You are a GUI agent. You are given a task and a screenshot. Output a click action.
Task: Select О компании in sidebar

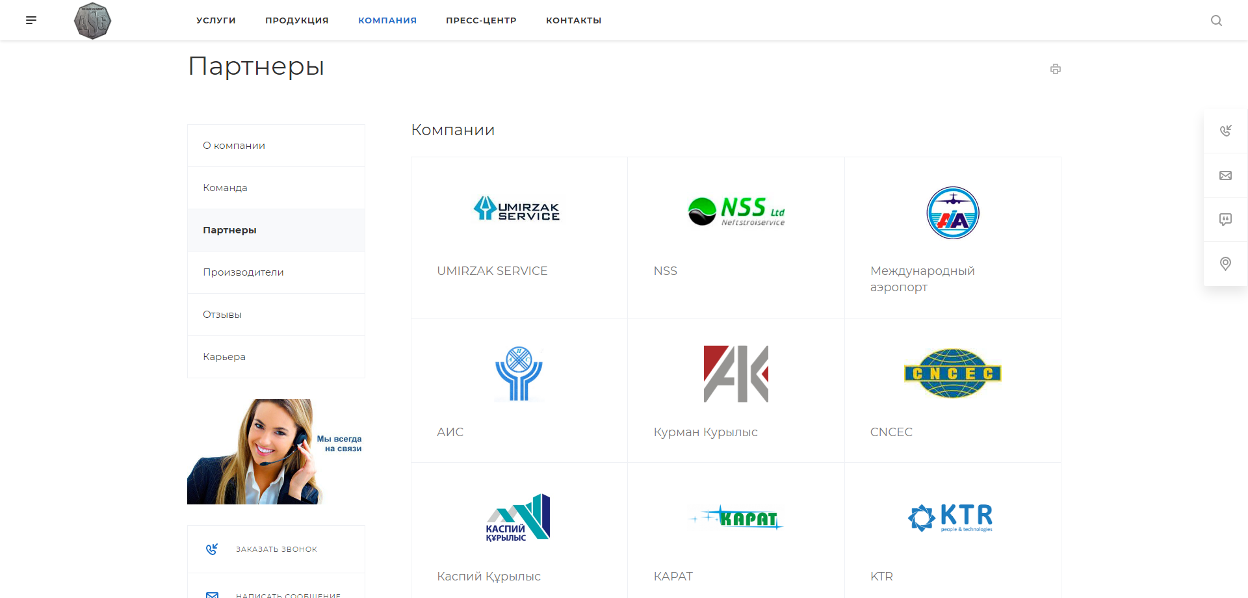click(x=276, y=146)
